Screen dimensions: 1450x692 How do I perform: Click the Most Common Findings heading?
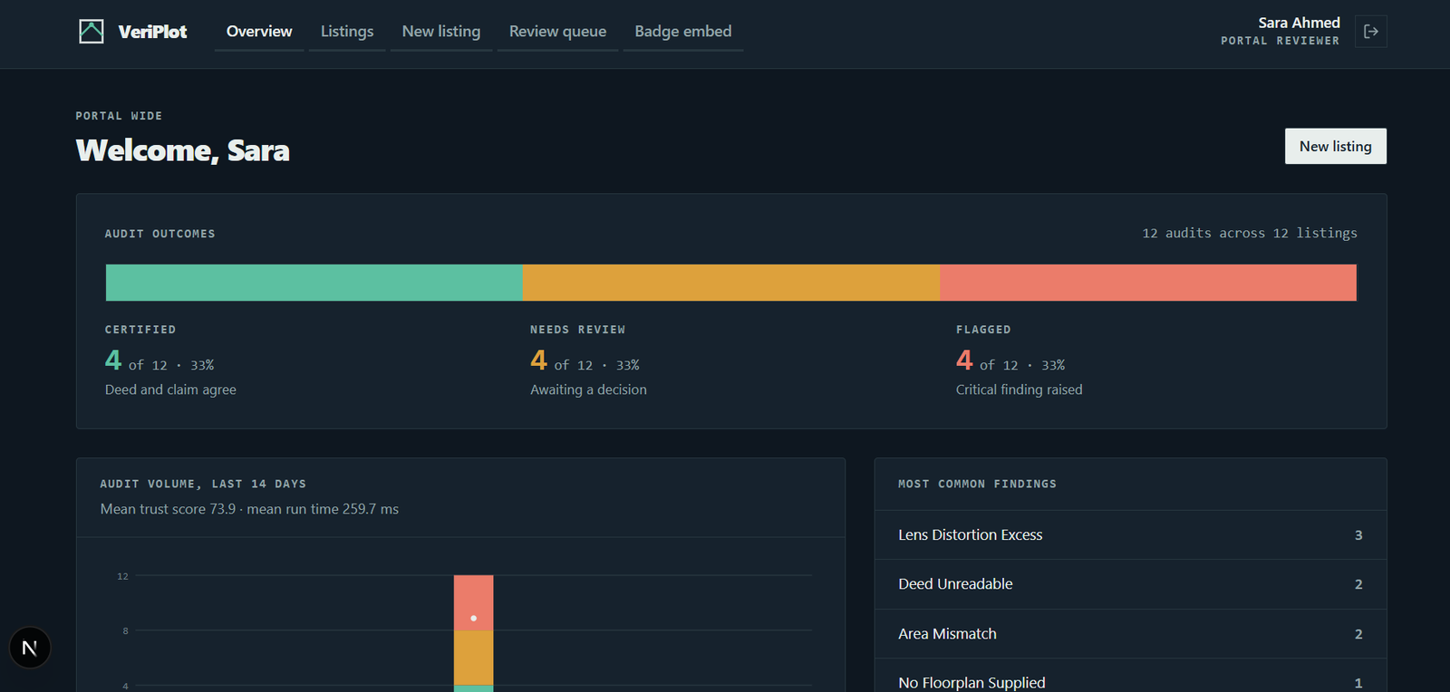977,485
